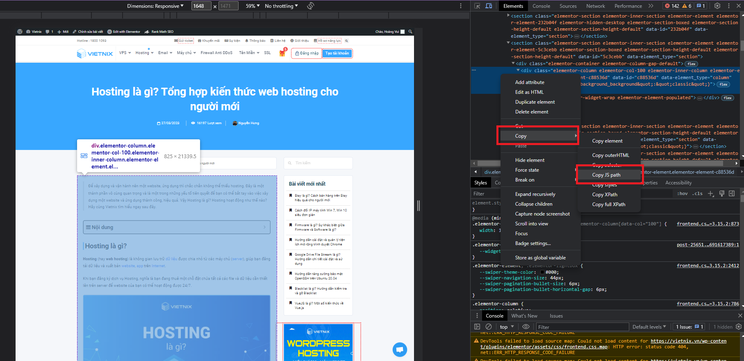Image resolution: width=744 pixels, height=361 pixels.
Task: Click the frontend.cs…3.15.2:873 source link
Action: pos(708,224)
